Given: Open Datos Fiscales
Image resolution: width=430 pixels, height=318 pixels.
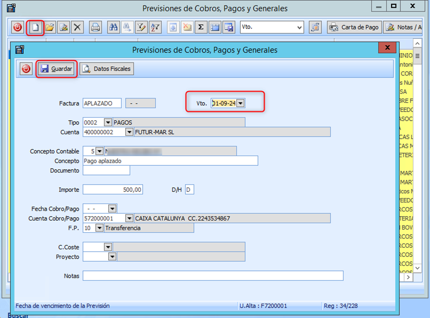Looking at the screenshot, I should click(106, 69).
